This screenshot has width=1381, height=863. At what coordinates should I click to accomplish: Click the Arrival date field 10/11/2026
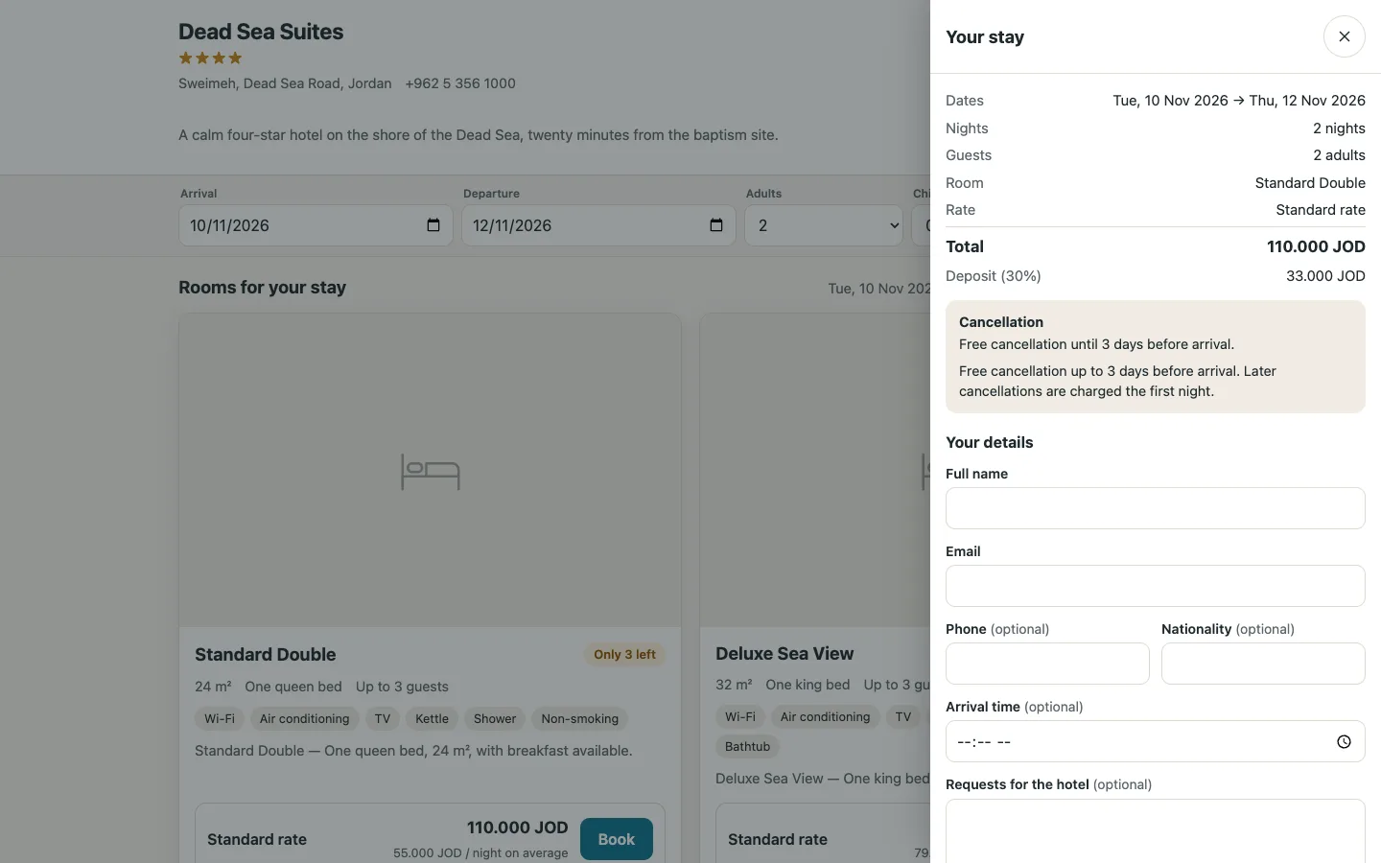click(x=316, y=225)
